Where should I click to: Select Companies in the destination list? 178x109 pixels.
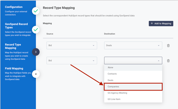pyautogui.click(x=133, y=87)
